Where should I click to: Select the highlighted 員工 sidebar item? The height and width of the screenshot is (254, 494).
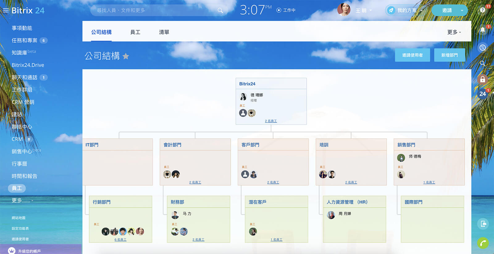17,188
